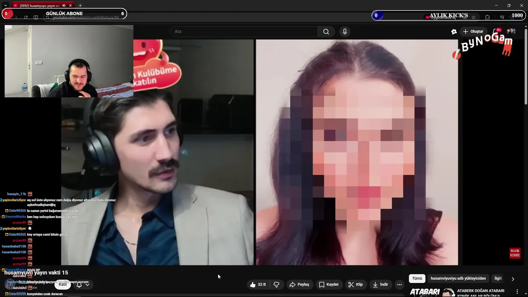Select the Tümü filter chip
Screen dimensions: 528x297
click(x=417, y=278)
